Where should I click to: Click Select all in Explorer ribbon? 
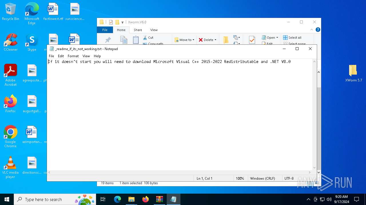292,38
